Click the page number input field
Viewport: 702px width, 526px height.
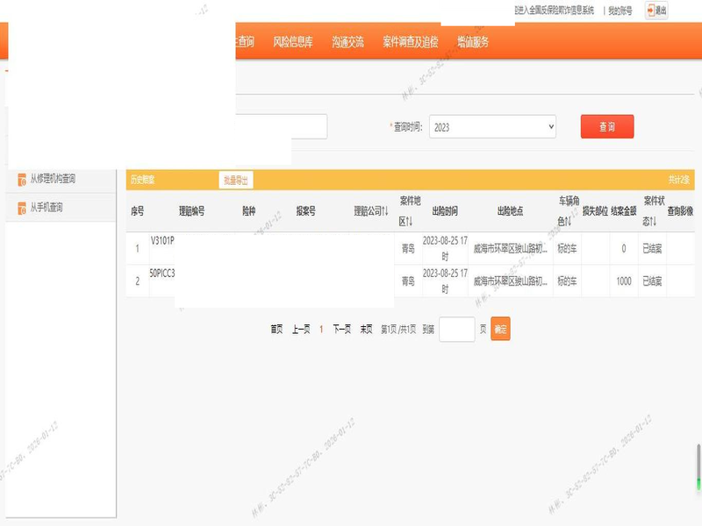[x=456, y=330]
